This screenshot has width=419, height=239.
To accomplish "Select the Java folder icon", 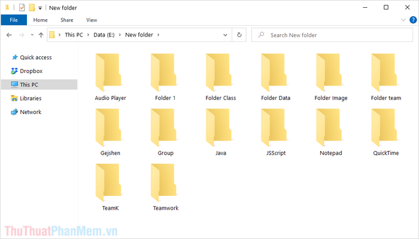I will 219,127.
